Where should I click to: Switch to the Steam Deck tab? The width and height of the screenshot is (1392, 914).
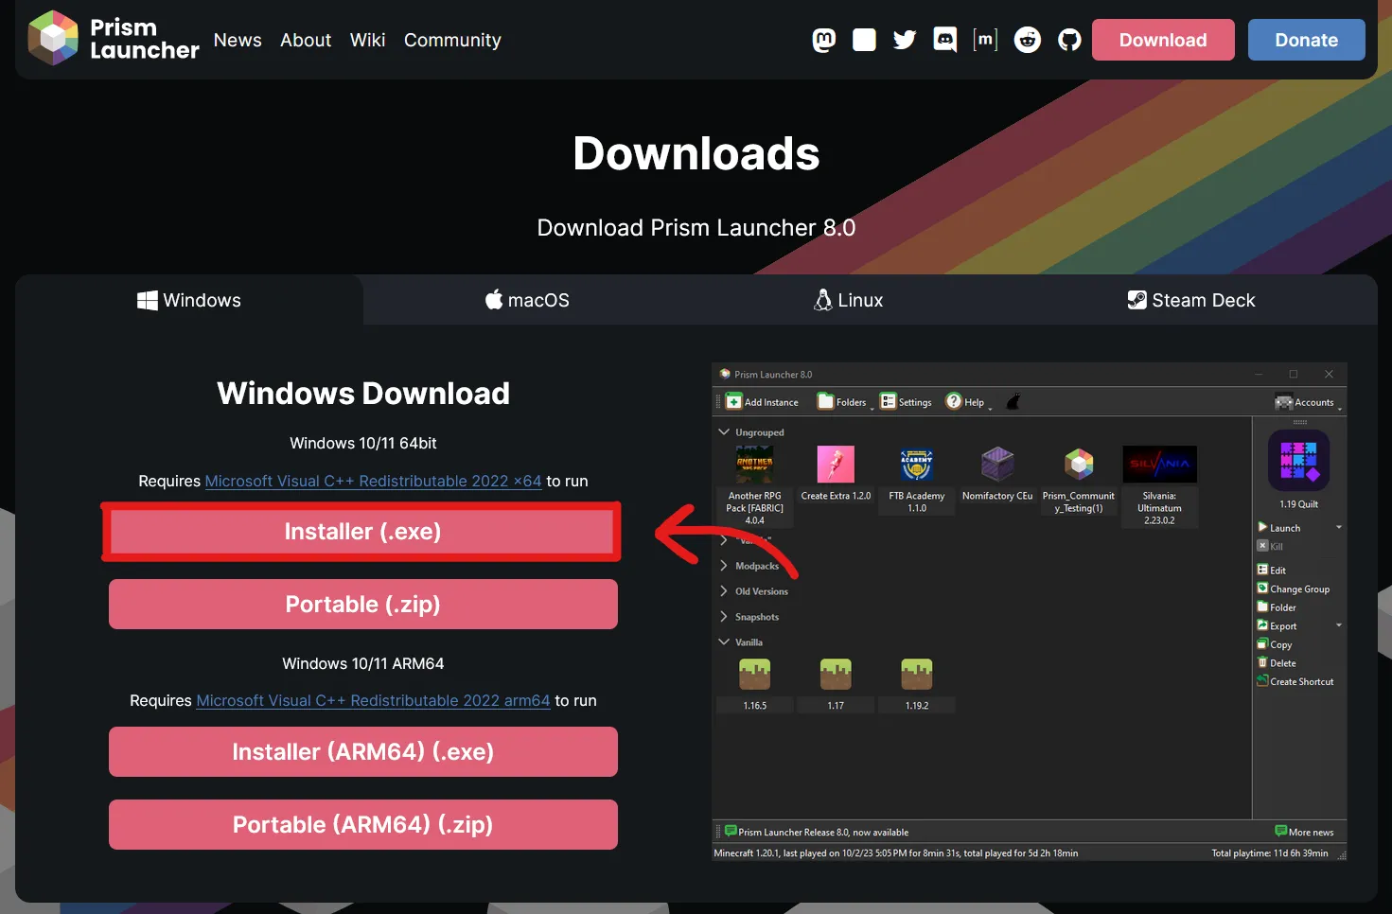coord(1191,300)
